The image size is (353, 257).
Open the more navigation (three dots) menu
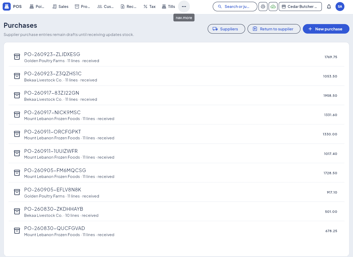(184, 7)
